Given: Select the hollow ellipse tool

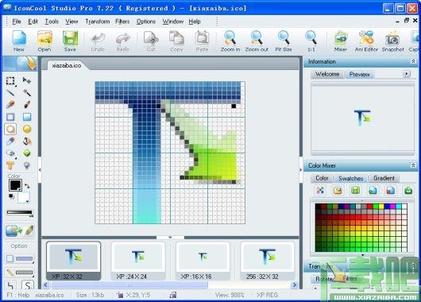Looking at the screenshot, I should [x=10, y=130].
